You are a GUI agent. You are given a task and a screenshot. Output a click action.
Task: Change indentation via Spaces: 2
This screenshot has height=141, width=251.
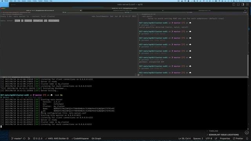point(198,138)
